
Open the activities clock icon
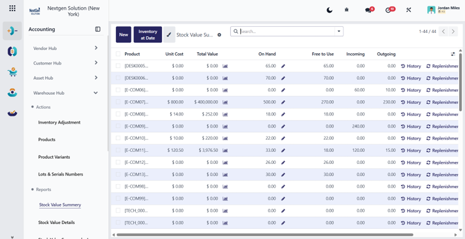pyautogui.click(x=389, y=10)
